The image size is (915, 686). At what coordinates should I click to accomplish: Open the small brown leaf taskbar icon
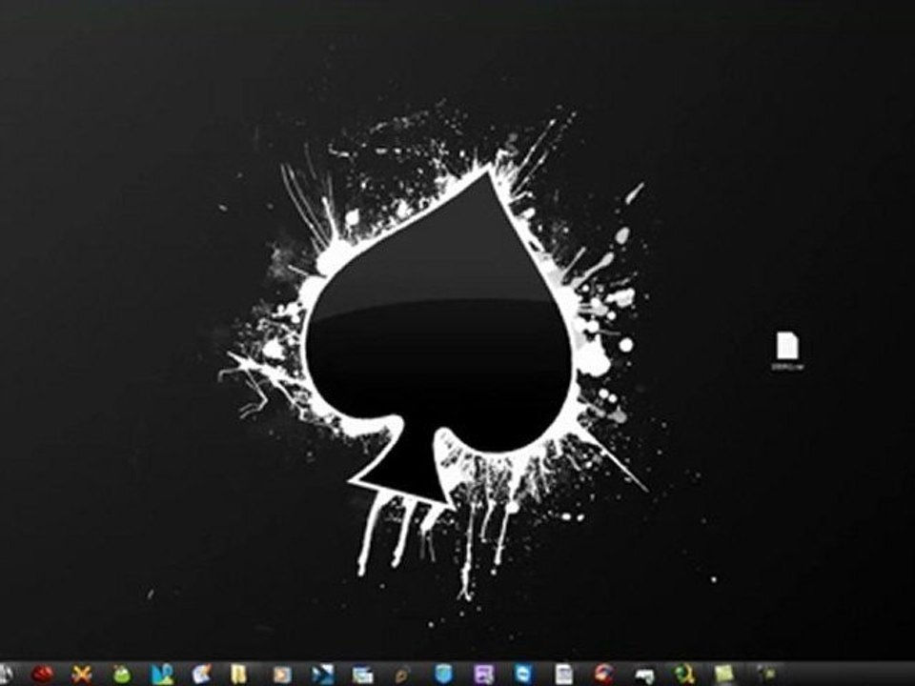pos(402,676)
